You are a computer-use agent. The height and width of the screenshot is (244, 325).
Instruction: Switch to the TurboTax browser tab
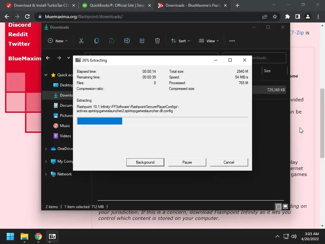(x=41, y=5)
